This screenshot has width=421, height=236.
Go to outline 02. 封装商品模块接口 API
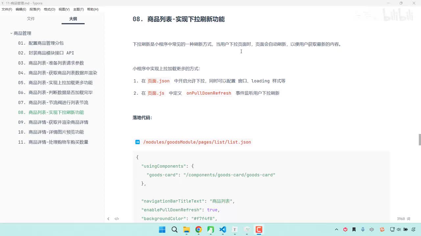point(46,53)
